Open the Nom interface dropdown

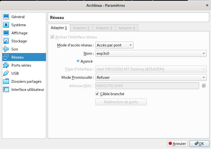pyautogui.click(x=151, y=54)
